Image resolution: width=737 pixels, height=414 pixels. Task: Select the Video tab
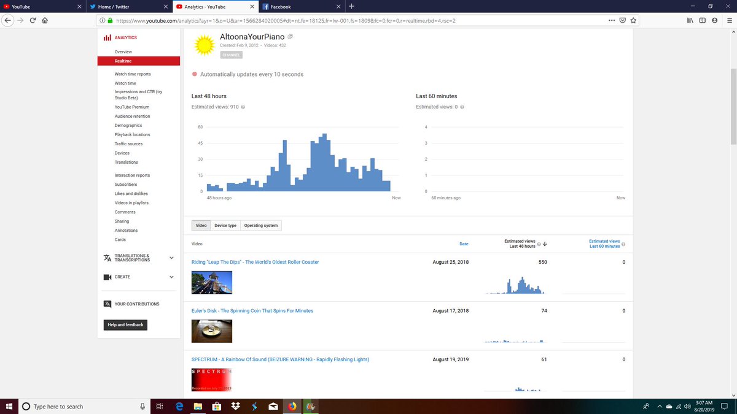click(201, 226)
